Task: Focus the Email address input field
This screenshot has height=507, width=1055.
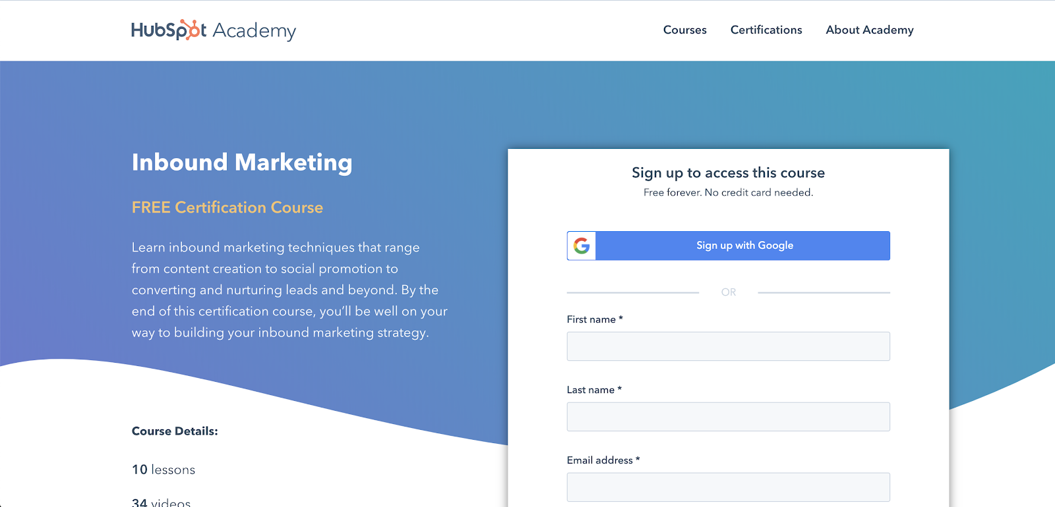Action: (729, 487)
